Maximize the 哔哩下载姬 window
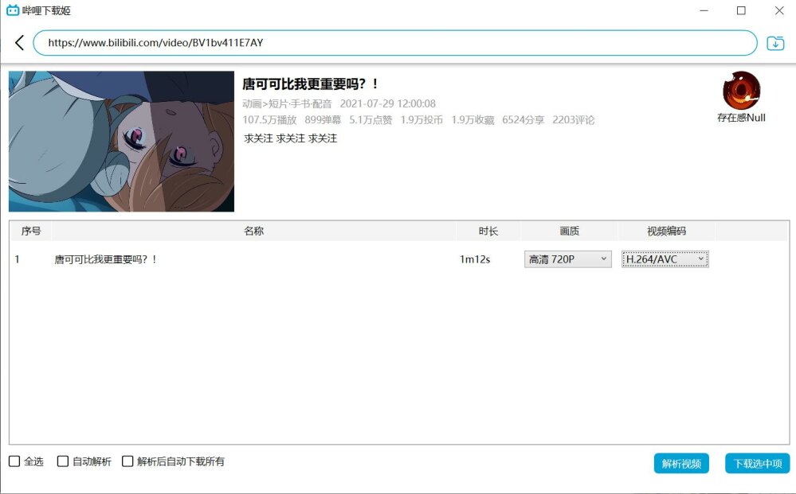This screenshot has height=494, width=796. 741,10
